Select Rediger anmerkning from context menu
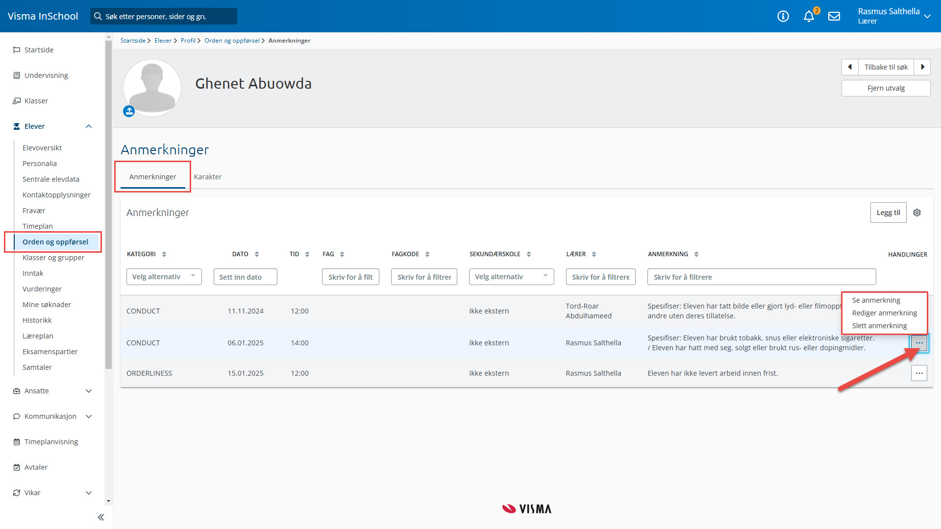941x529 pixels. tap(884, 313)
